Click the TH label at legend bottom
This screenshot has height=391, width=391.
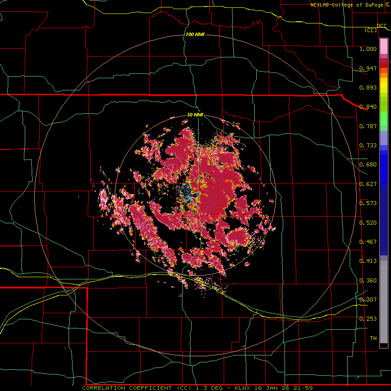click(x=373, y=338)
